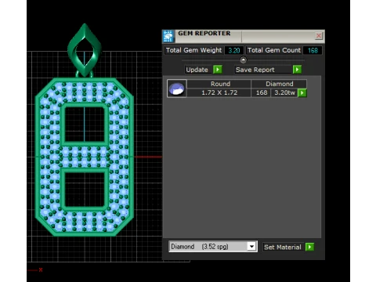Click the 168 count cell in gem row
Image resolution: width=376 pixels, height=282 pixels.
pos(261,92)
